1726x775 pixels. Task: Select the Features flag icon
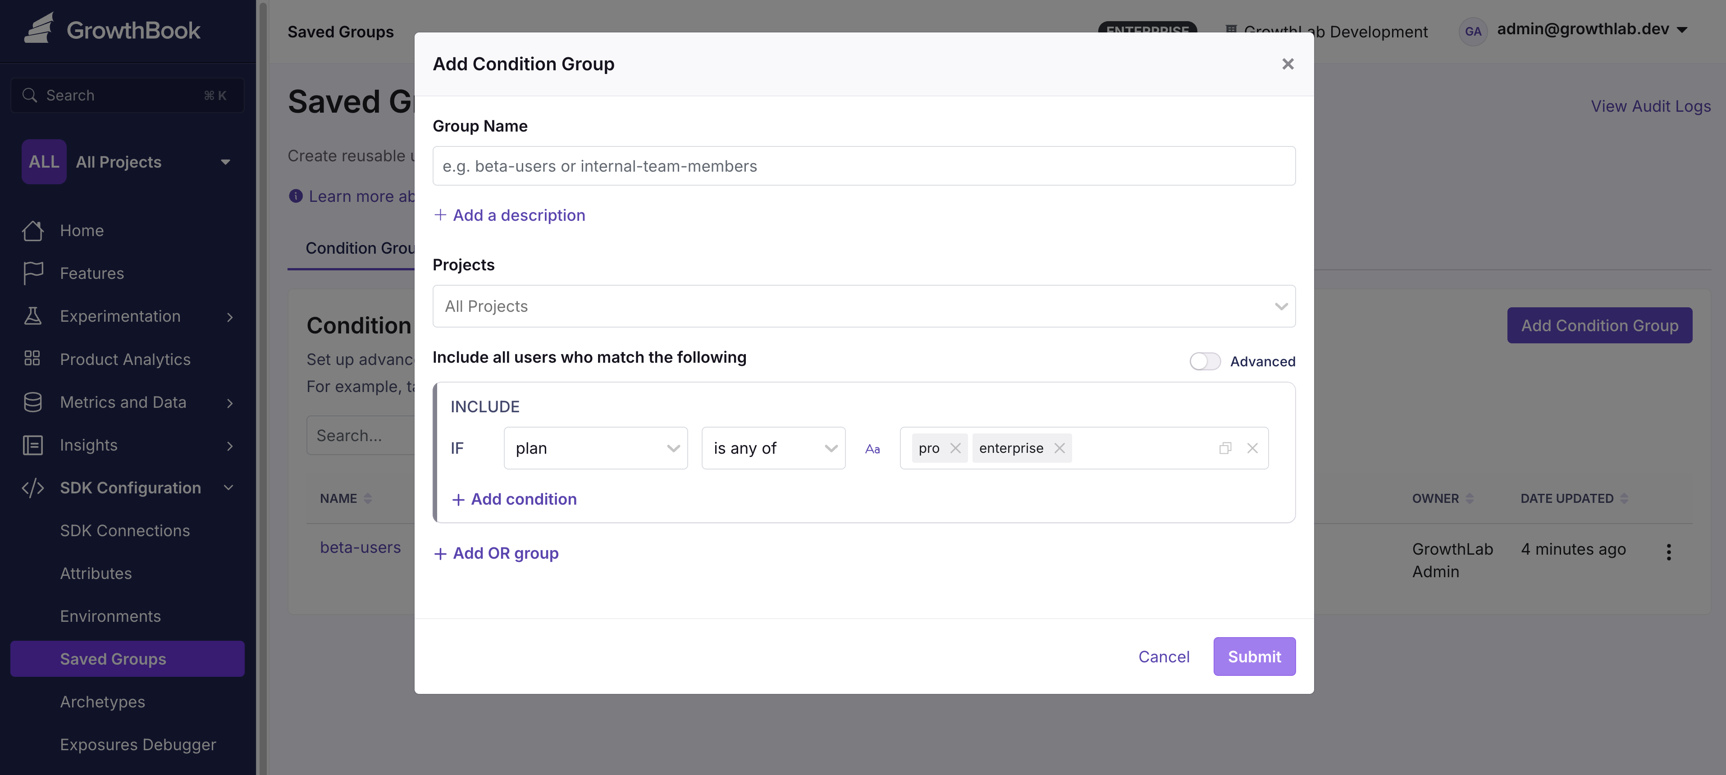click(33, 273)
